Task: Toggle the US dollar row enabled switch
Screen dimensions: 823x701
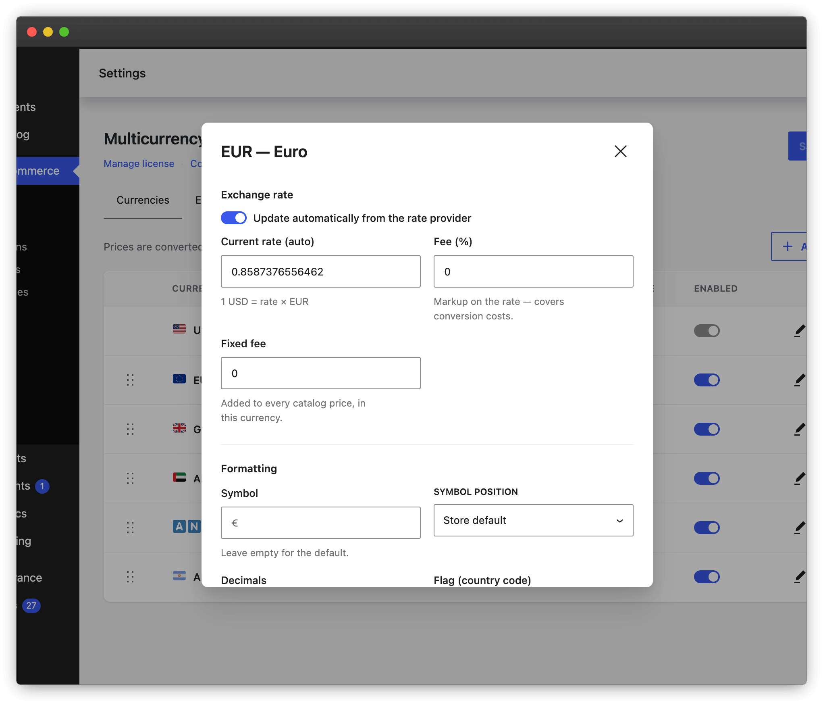Action: point(707,331)
